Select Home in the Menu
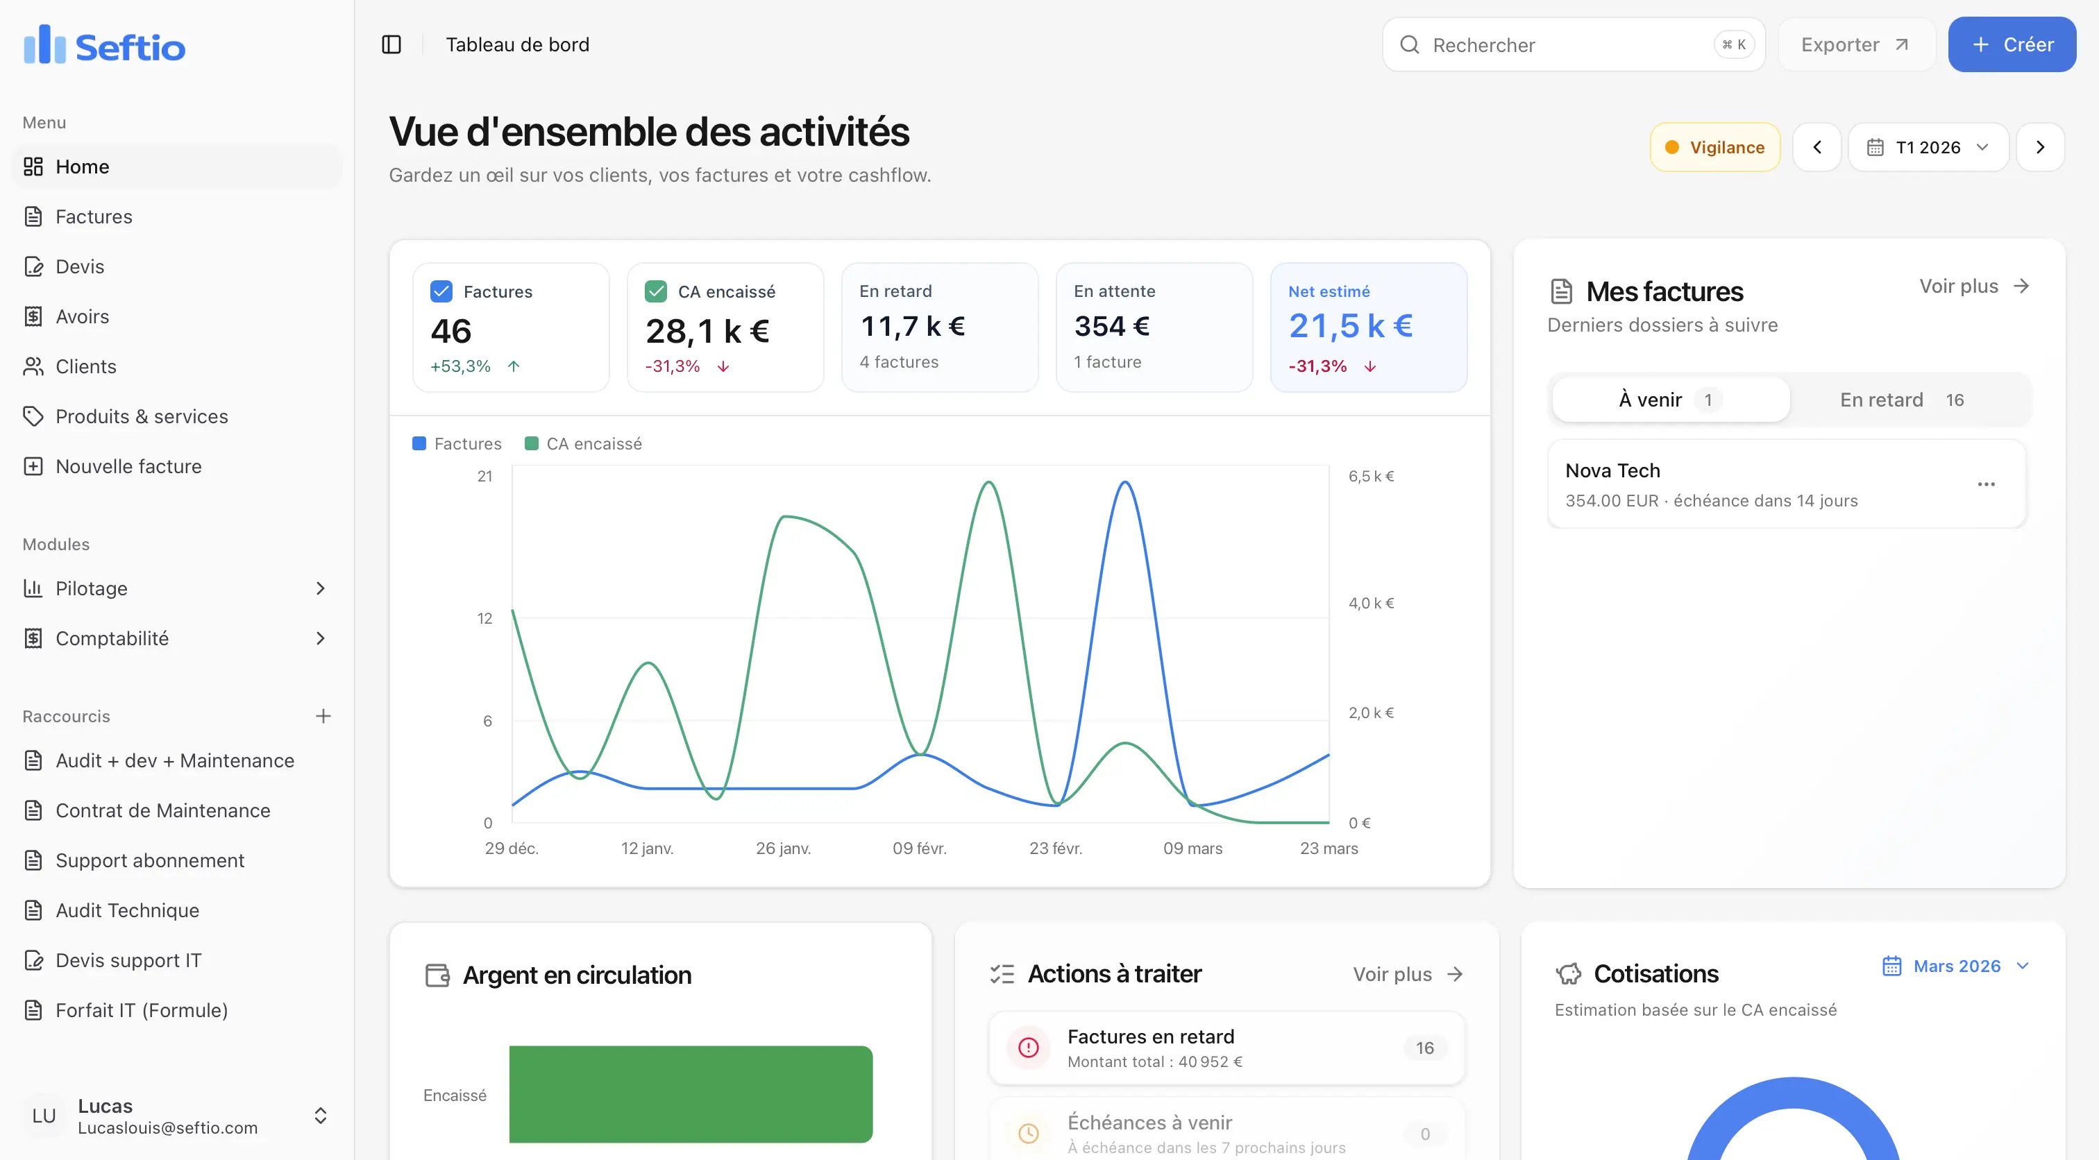2099x1160 pixels. (x=81, y=167)
